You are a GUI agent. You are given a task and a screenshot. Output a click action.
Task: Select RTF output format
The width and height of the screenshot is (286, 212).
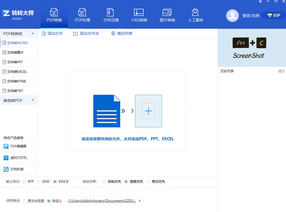pos(24,182)
